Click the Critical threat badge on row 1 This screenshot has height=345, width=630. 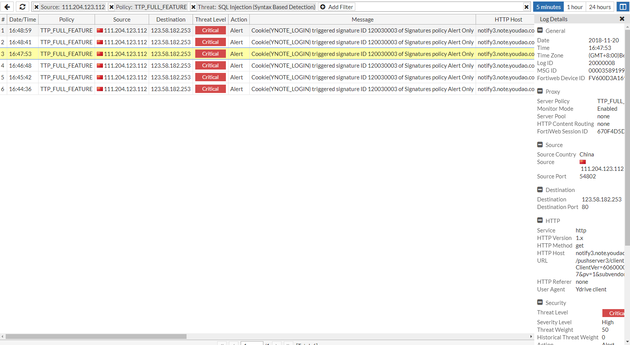click(x=210, y=30)
